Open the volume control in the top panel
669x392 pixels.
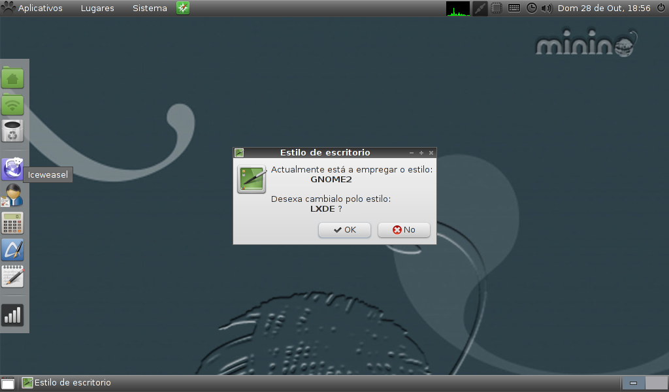[547, 8]
